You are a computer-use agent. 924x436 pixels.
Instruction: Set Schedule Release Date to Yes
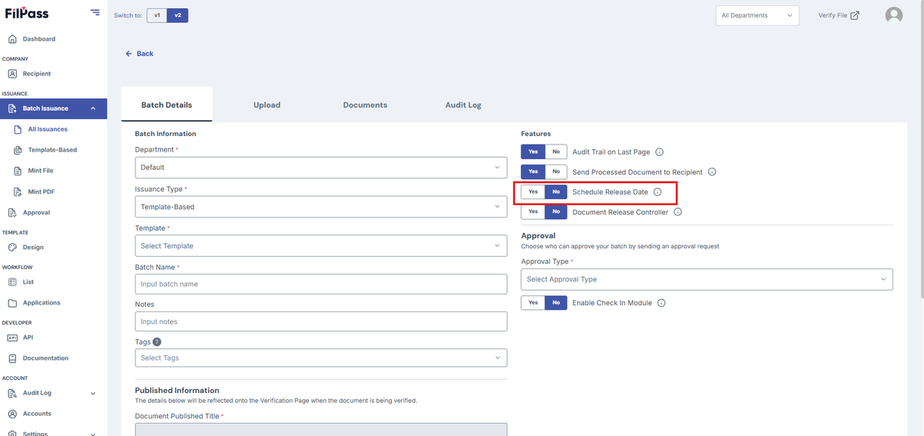click(x=533, y=192)
